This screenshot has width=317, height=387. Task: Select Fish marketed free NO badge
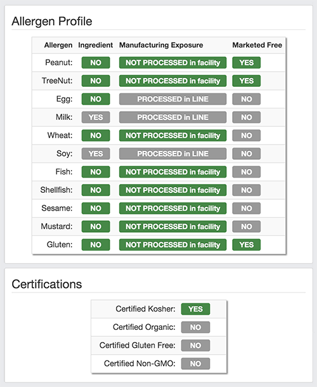(246, 172)
